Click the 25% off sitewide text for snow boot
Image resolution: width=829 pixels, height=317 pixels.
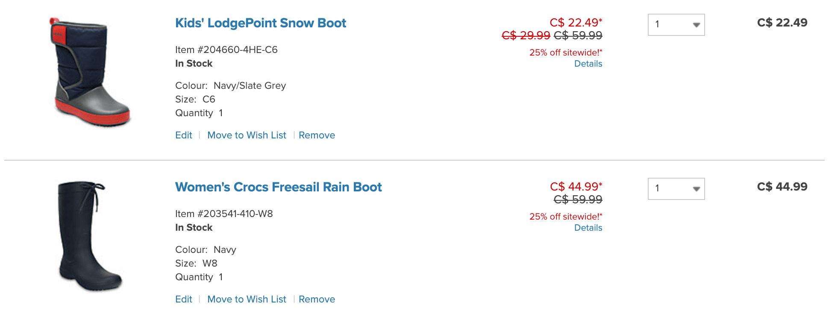pyautogui.click(x=566, y=53)
